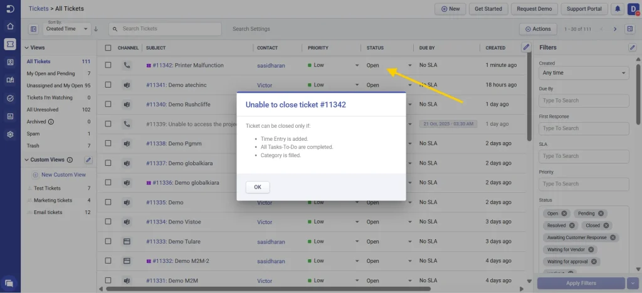The width and height of the screenshot is (642, 293).
Task: Click the Home icon in left sidebar
Action: coord(9,26)
